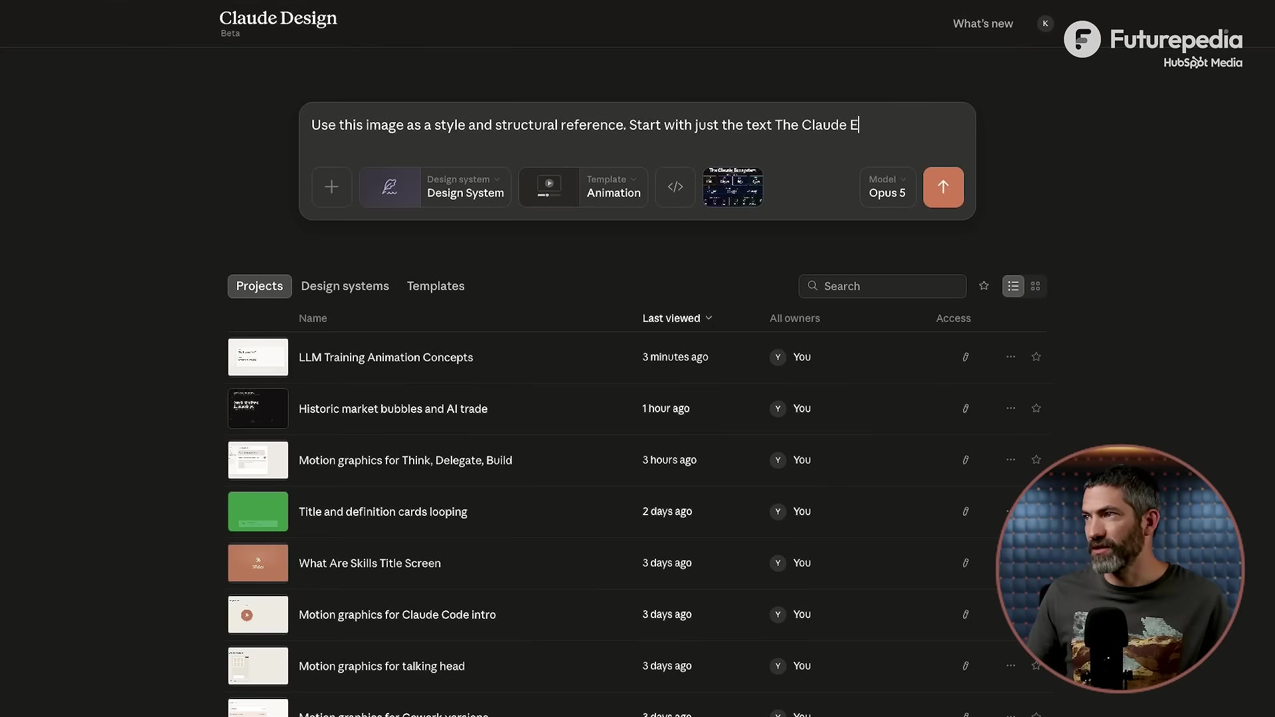Submit prompt with orange arrow button
The height and width of the screenshot is (717, 1275).
[x=943, y=187]
